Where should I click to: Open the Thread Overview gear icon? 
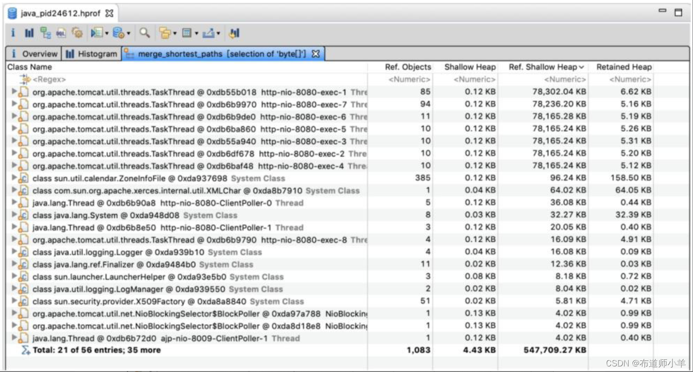(x=77, y=33)
